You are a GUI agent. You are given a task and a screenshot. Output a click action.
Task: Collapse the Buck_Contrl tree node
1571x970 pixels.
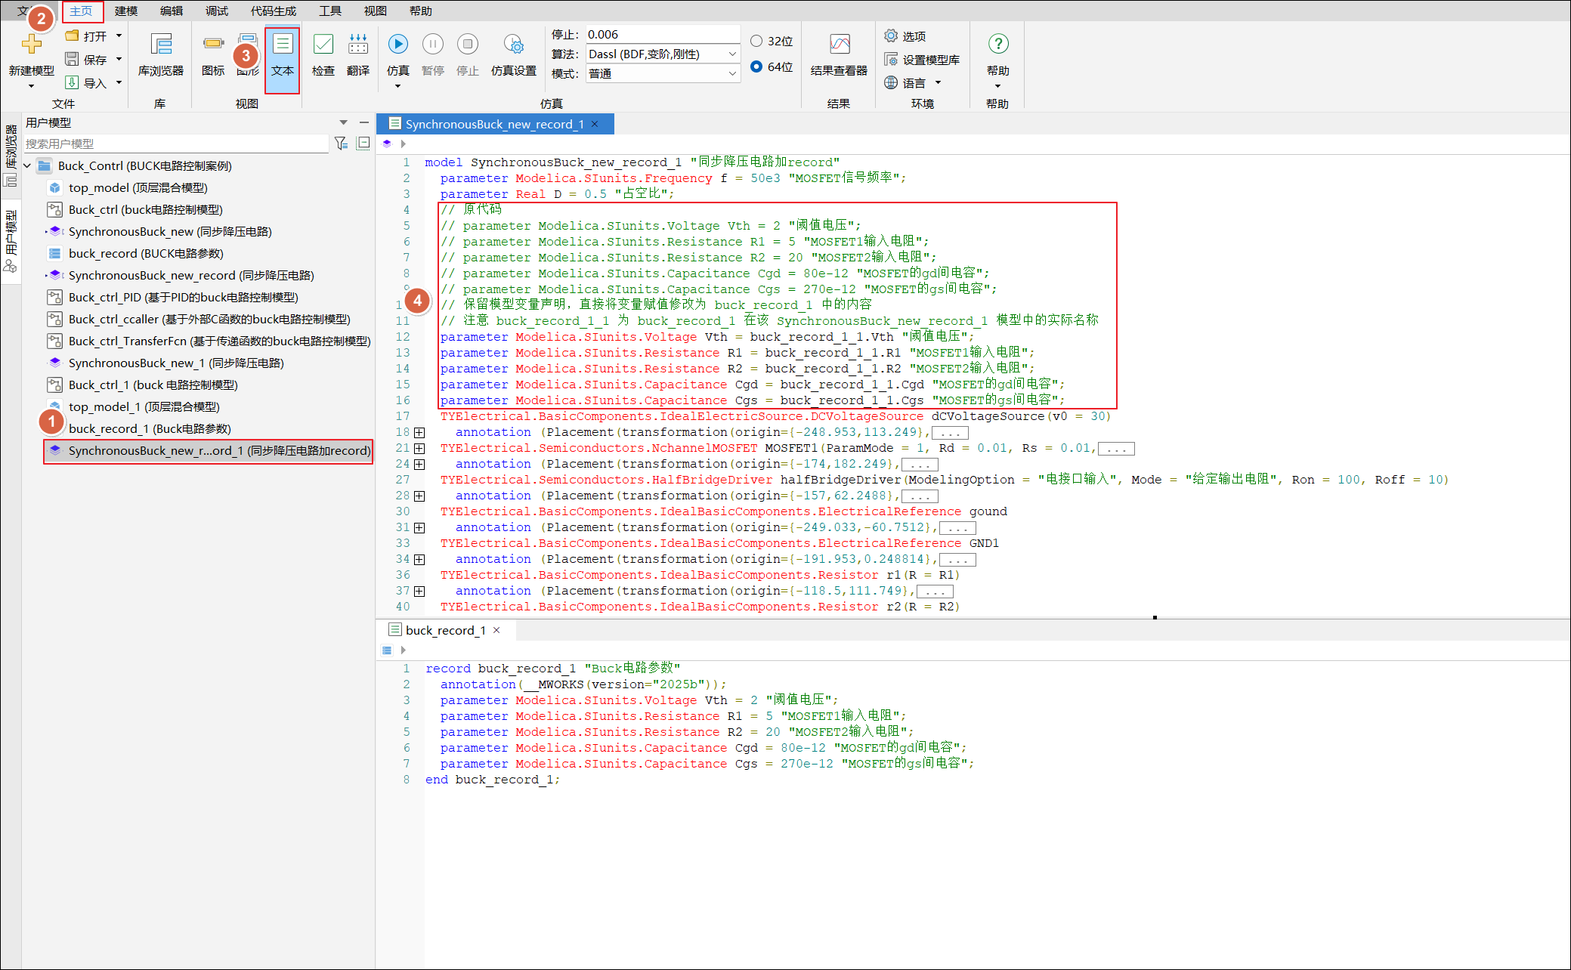28,166
